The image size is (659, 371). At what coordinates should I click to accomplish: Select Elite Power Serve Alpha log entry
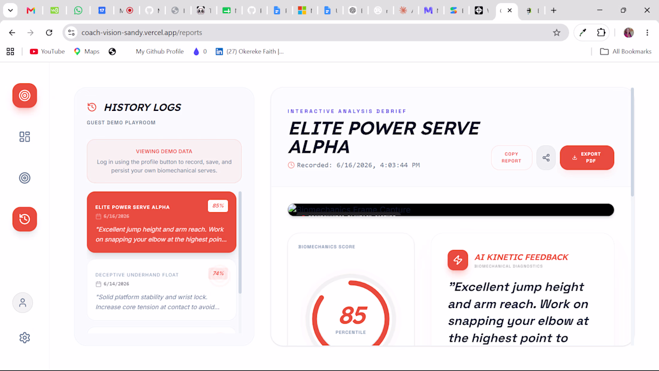pos(161,222)
